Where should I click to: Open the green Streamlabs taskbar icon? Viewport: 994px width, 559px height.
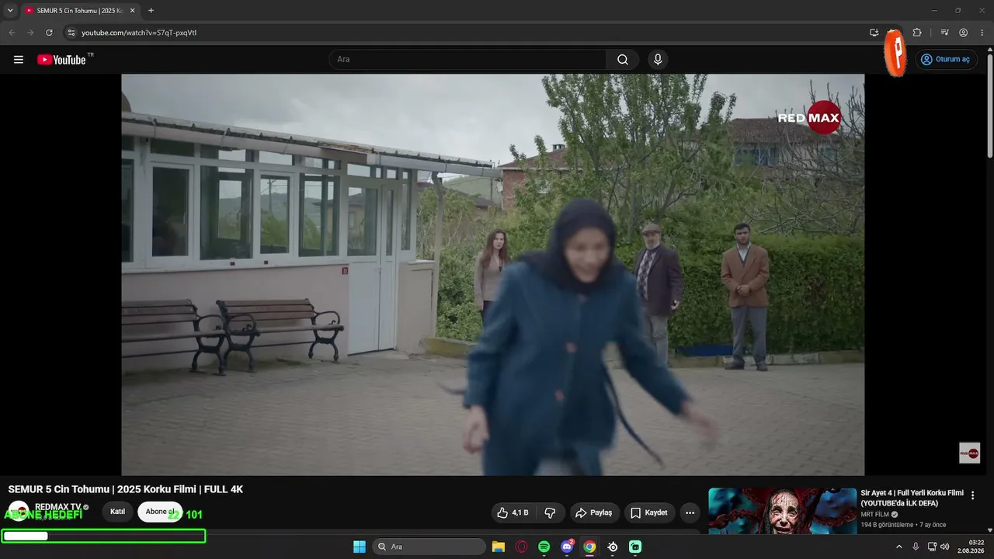point(635,547)
